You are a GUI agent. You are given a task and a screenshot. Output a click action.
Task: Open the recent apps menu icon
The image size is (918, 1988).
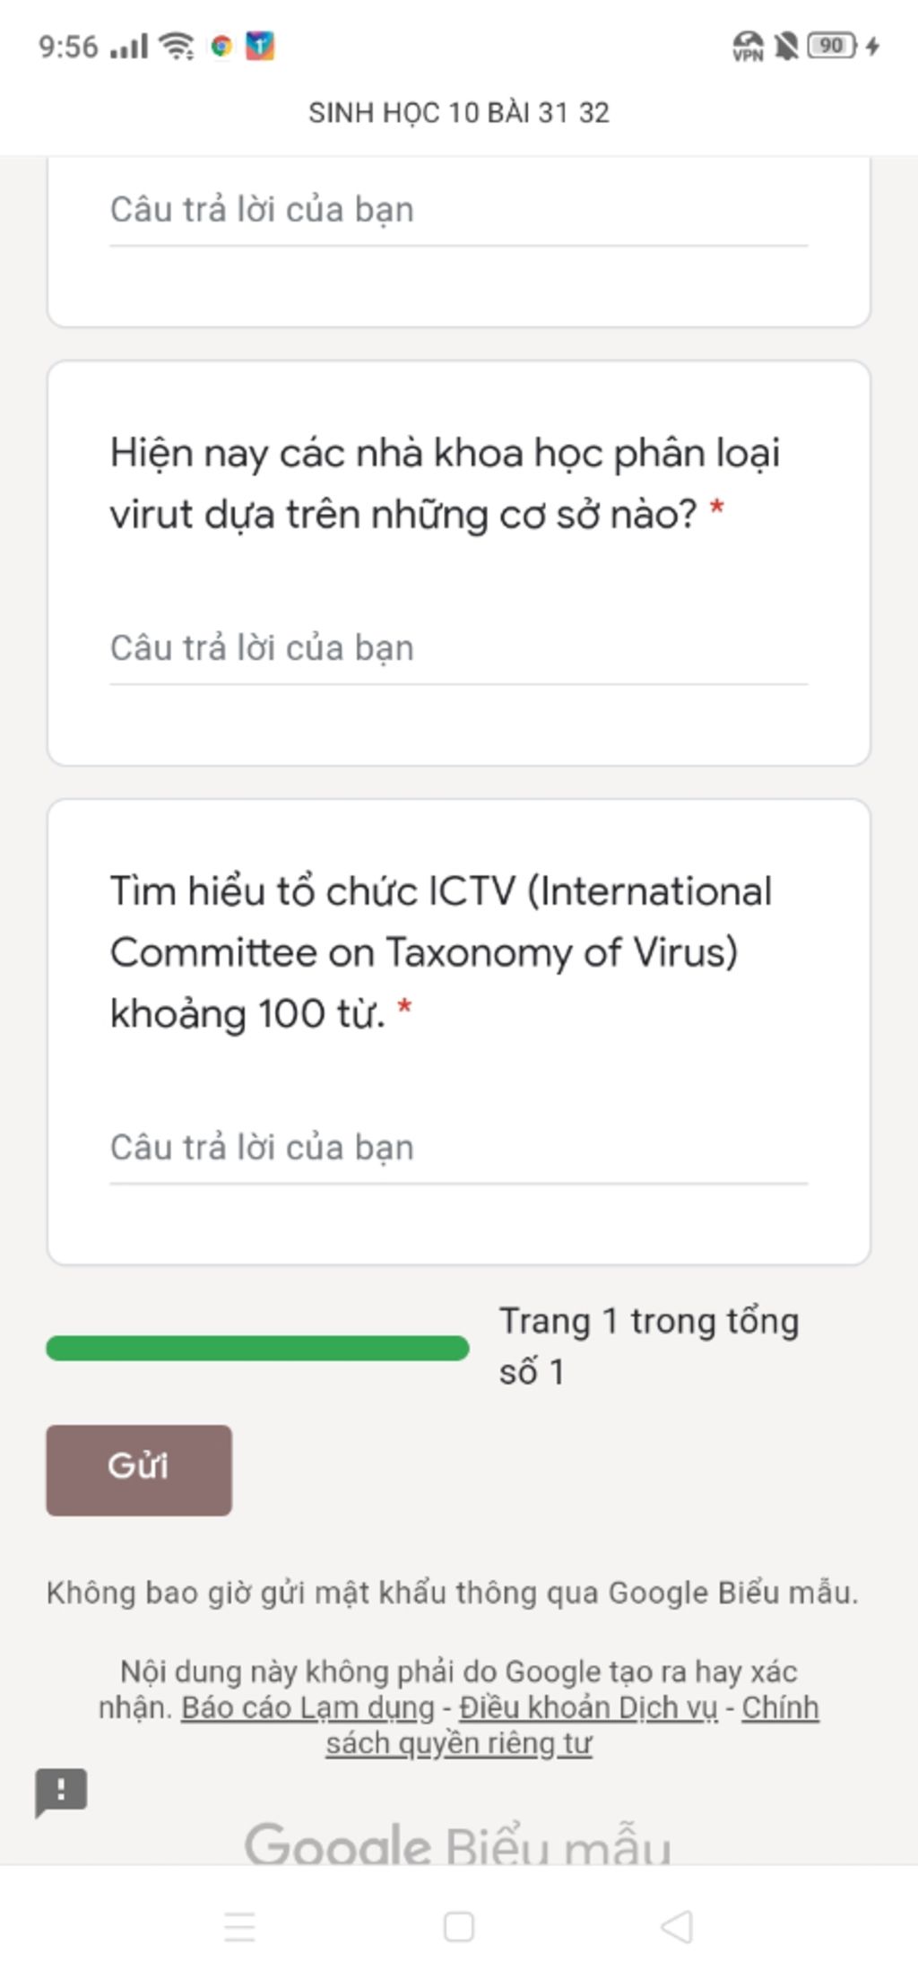tap(239, 1926)
